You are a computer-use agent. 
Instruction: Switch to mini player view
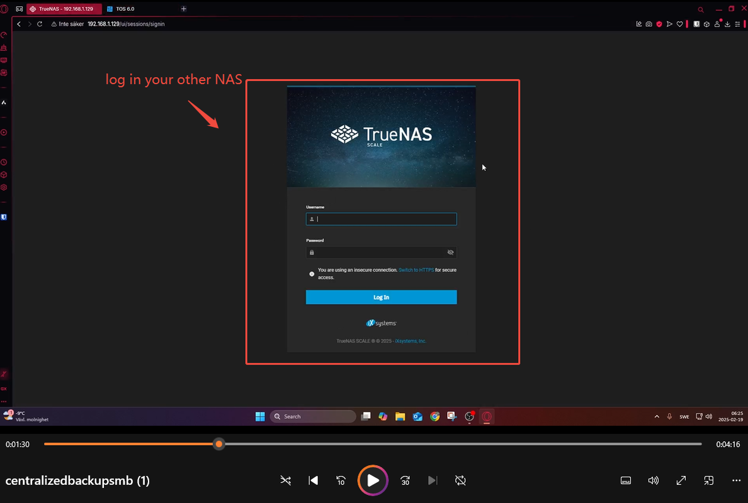[709, 480]
